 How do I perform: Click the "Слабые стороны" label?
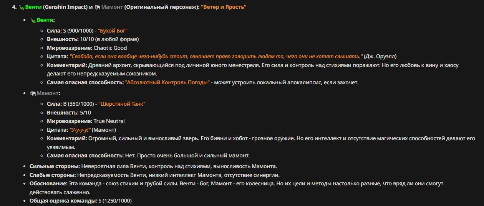coord(53,175)
